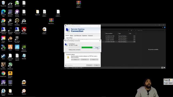
Task: Select the ISO Workshop desktop shortcut
Action: (17, 22)
